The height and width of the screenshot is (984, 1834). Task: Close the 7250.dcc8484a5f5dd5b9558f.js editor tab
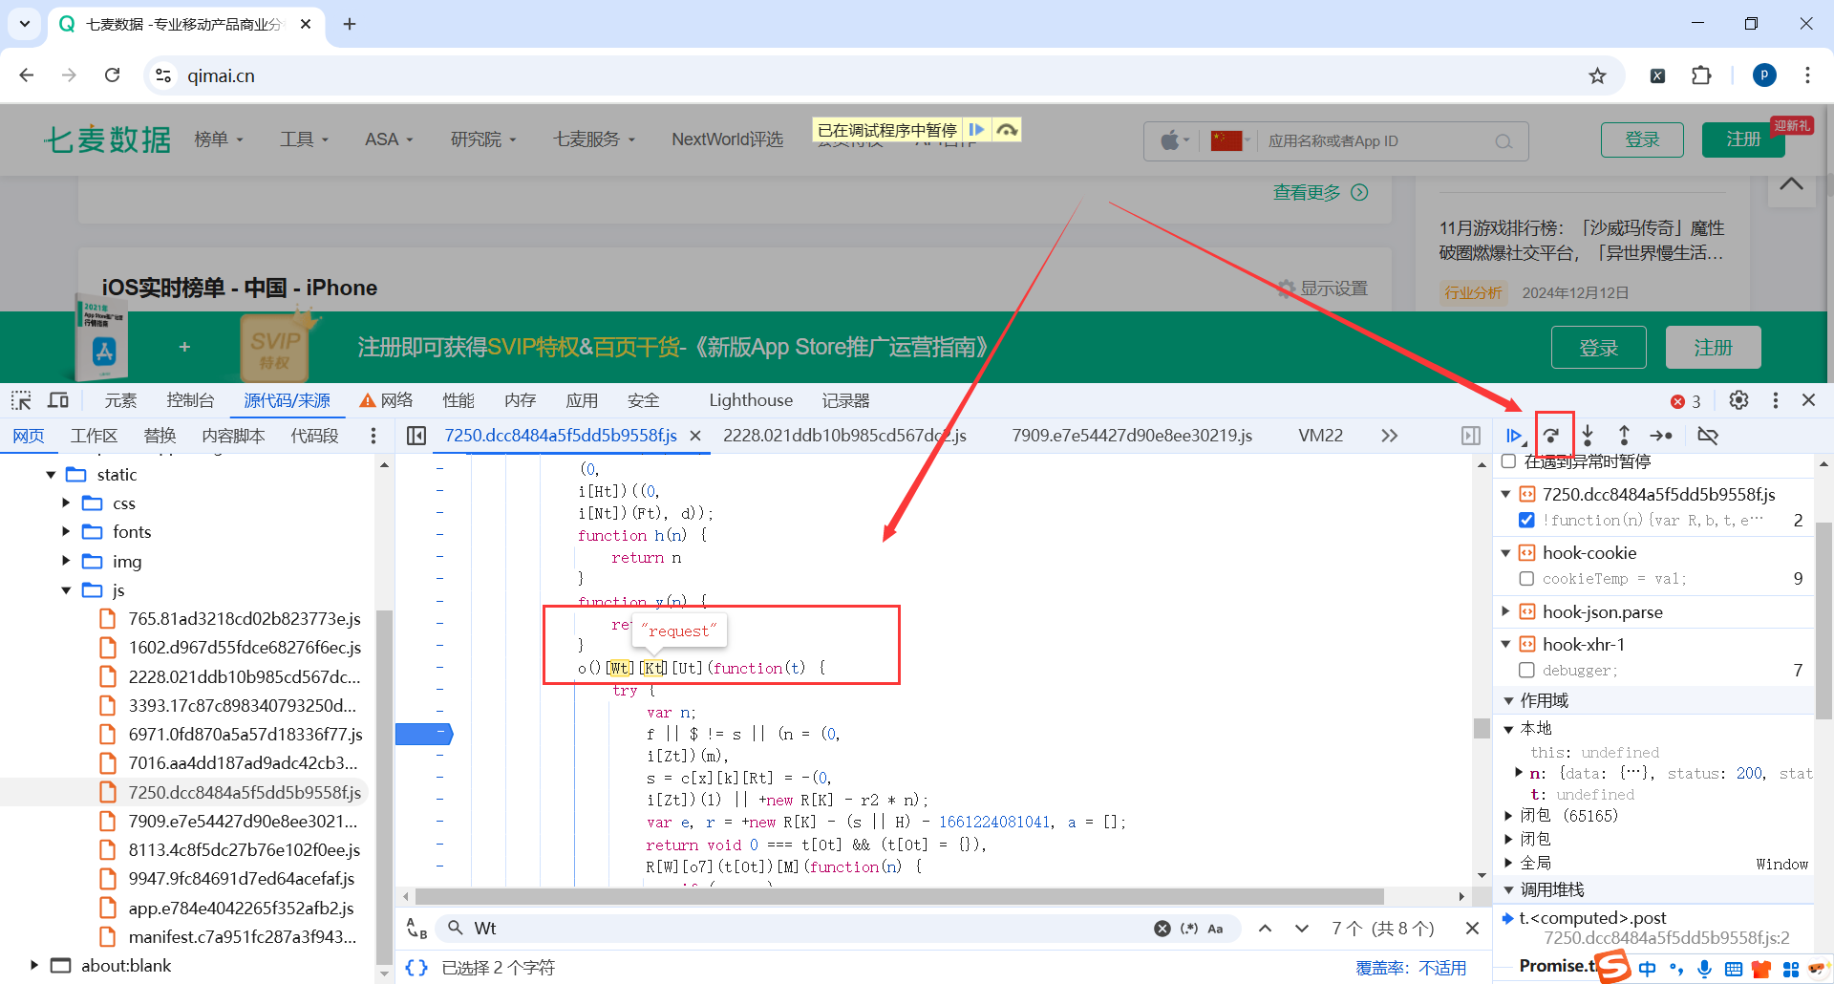click(x=695, y=436)
